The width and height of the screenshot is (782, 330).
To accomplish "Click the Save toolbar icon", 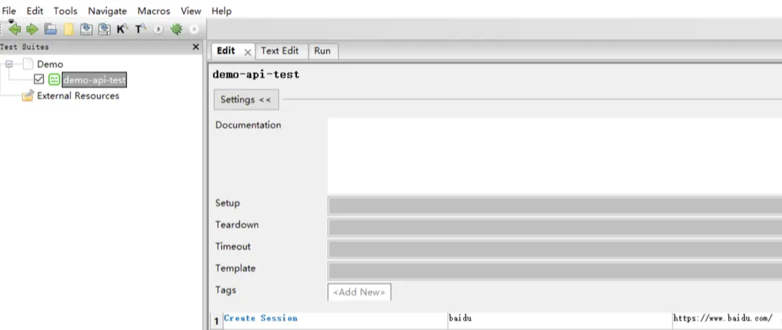I will [86, 29].
